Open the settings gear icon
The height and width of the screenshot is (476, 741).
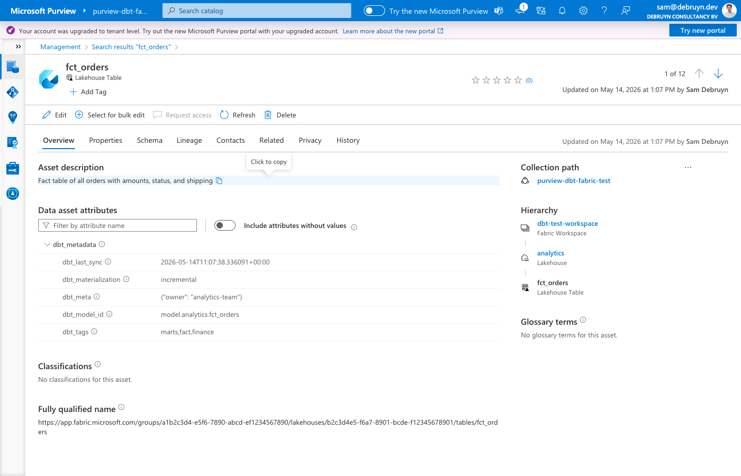583,11
